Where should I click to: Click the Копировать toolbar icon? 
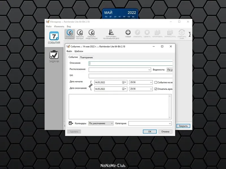tap(157, 34)
